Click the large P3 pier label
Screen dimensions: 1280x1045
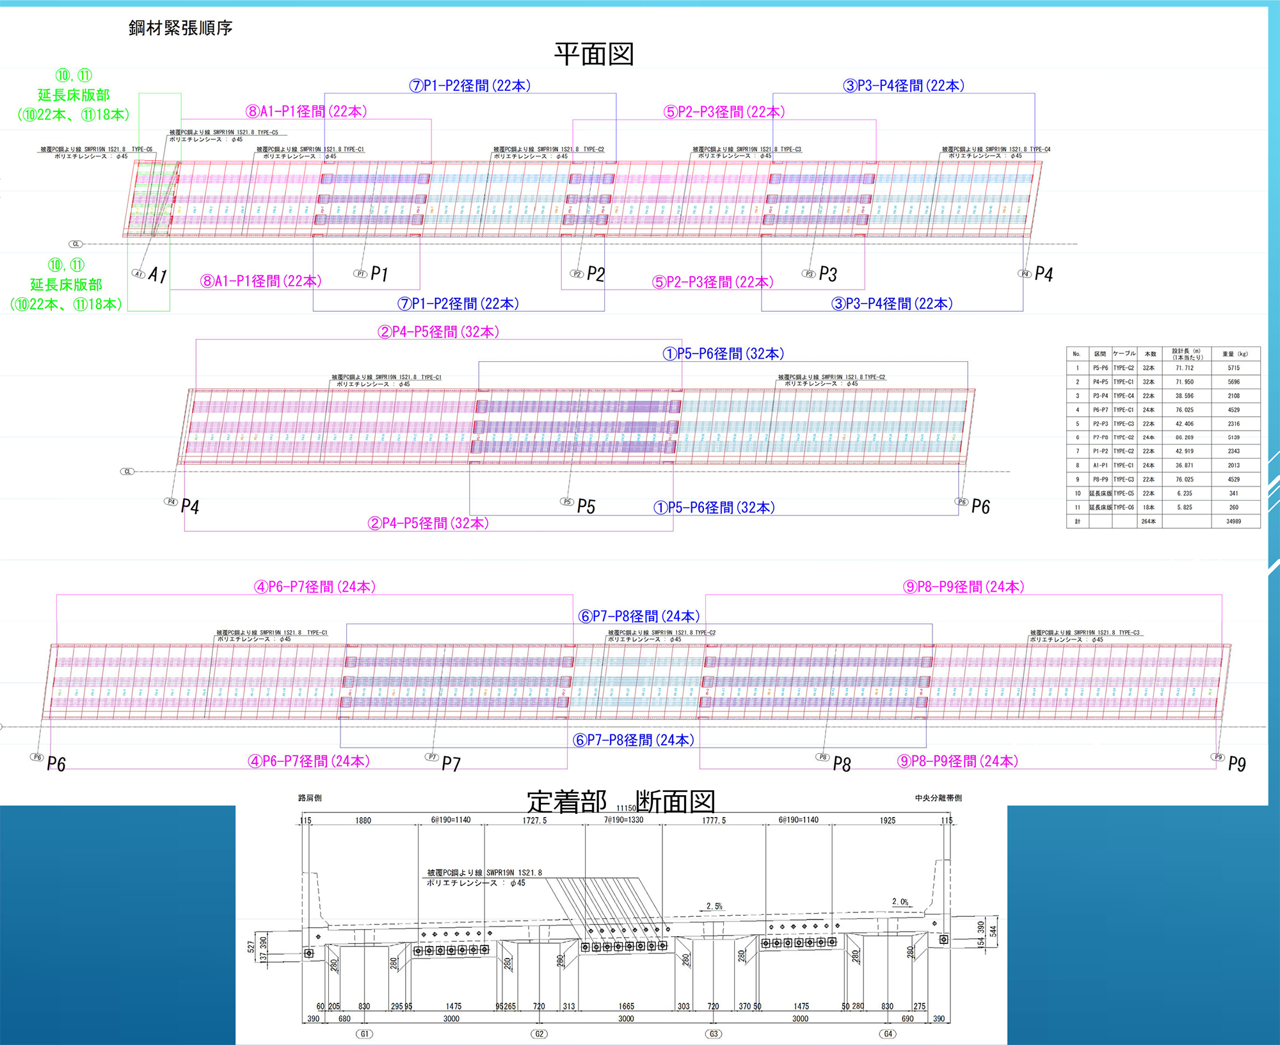click(x=828, y=275)
